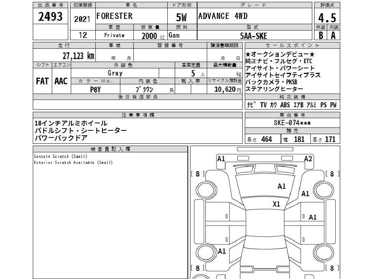Select the 評価点 header cell
This screenshot has height=279, width=373.
click(327, 5)
